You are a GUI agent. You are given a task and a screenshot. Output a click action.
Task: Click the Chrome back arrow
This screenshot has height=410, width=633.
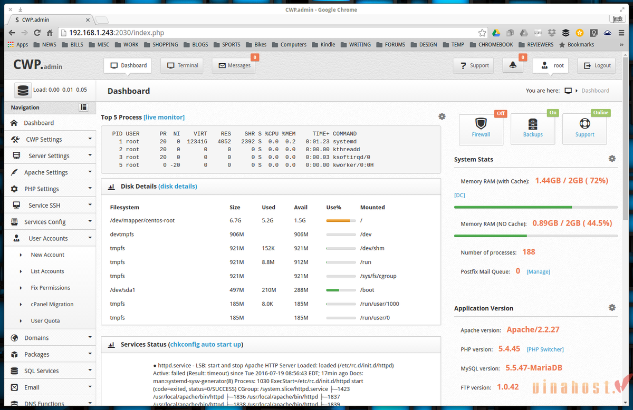tap(12, 32)
